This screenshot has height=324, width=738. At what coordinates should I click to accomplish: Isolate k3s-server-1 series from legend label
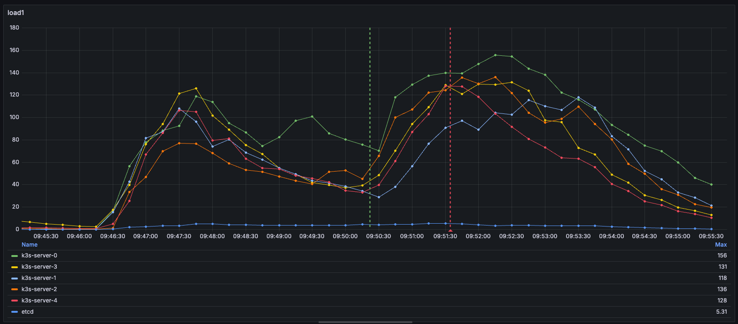(x=39, y=278)
